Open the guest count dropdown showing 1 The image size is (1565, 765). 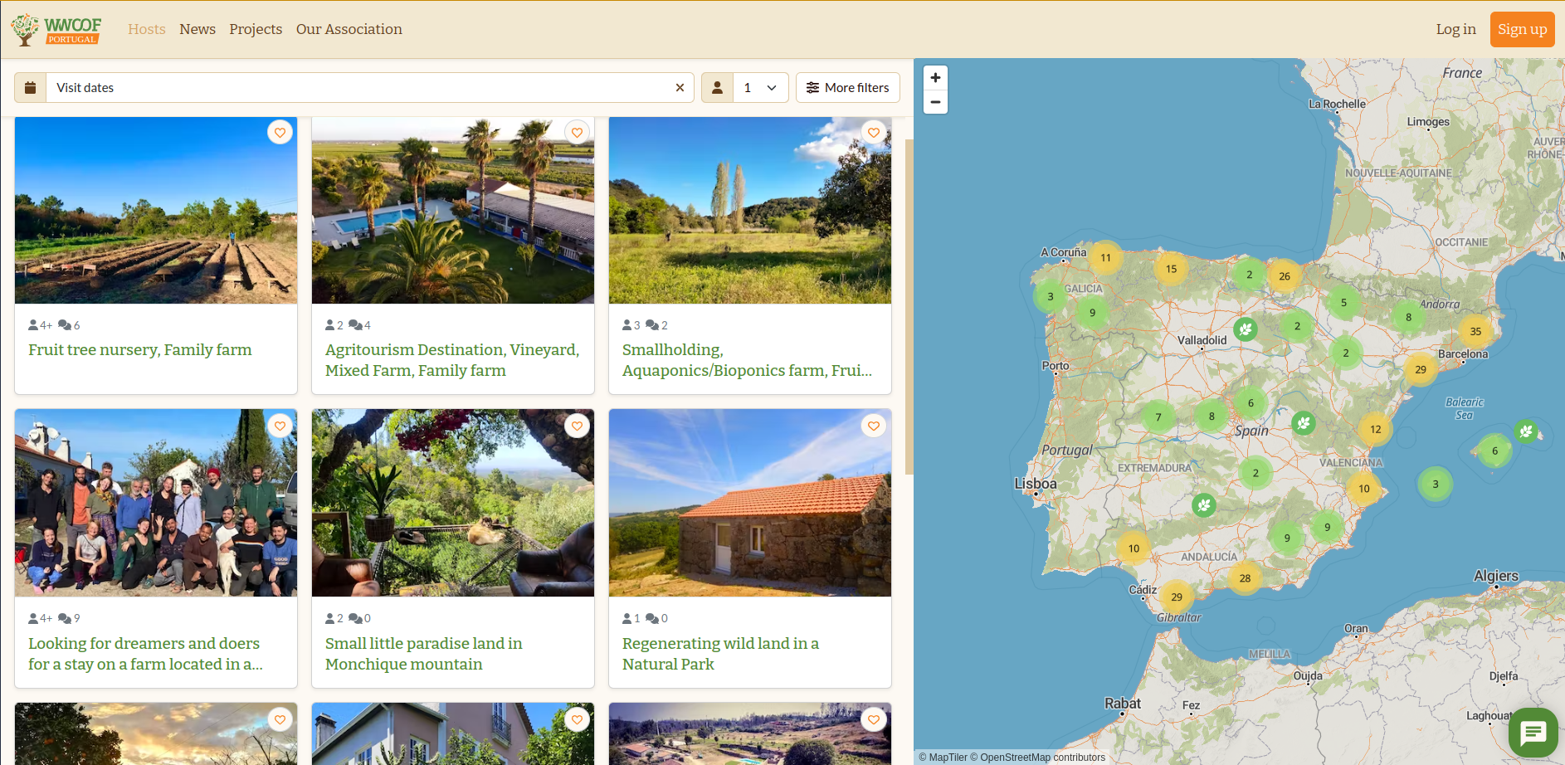click(x=758, y=87)
